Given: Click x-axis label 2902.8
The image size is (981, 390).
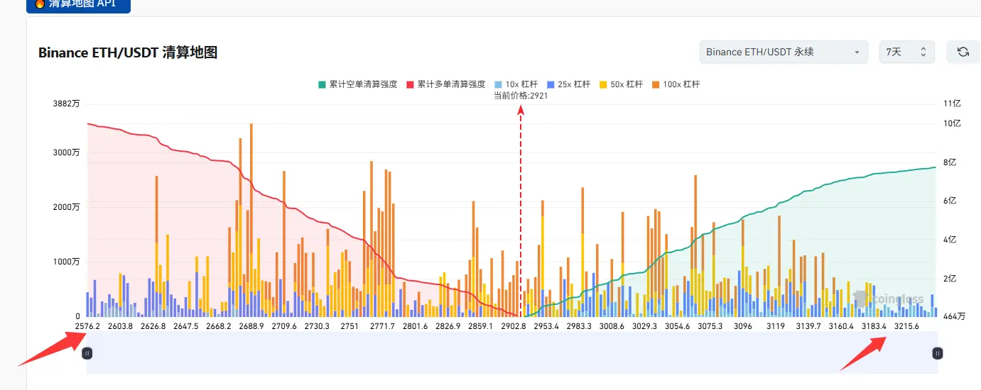Looking at the screenshot, I should tap(513, 326).
